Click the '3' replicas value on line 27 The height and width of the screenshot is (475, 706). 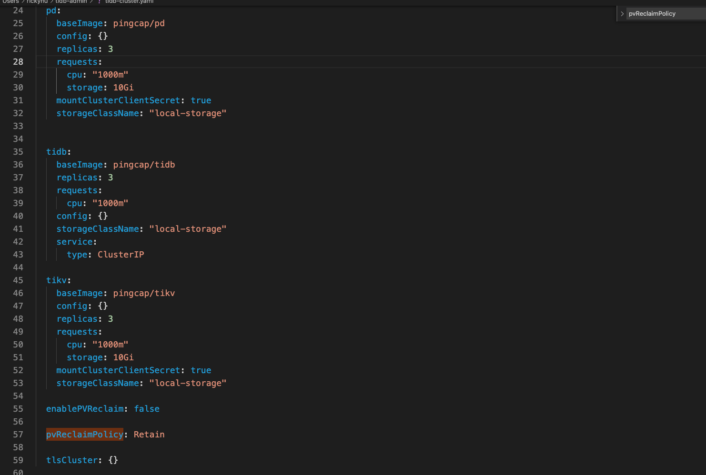coord(111,49)
